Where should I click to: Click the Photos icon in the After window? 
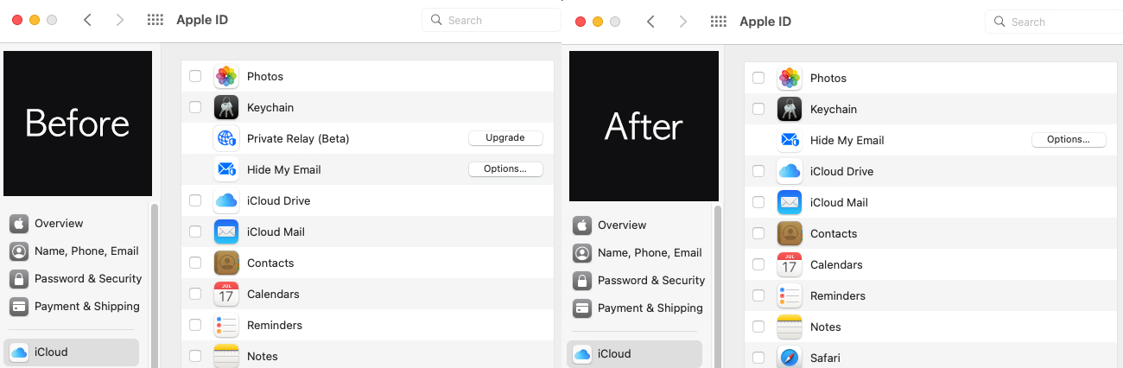[790, 78]
